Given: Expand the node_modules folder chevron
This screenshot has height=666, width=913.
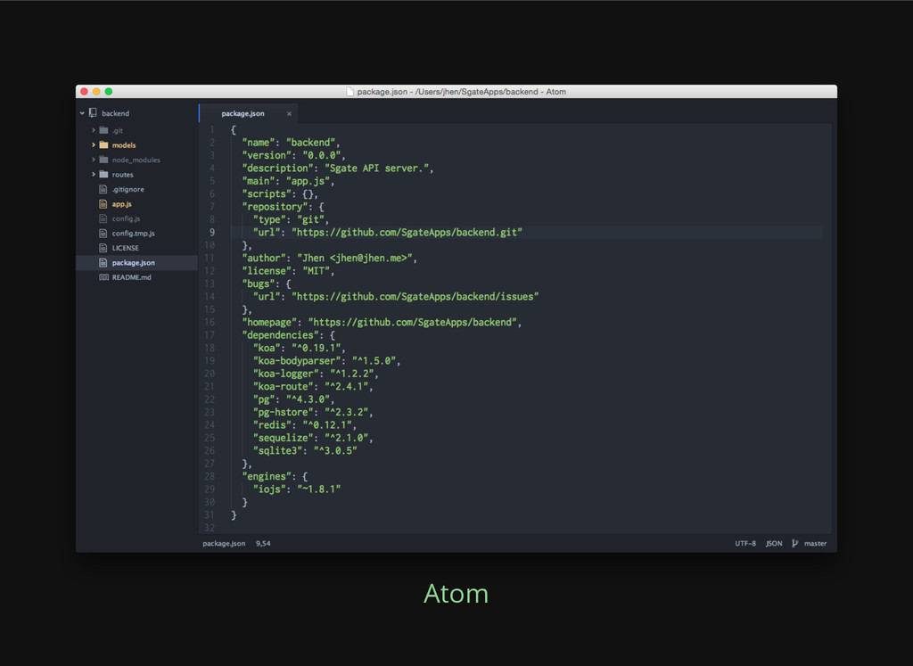Looking at the screenshot, I should (93, 160).
